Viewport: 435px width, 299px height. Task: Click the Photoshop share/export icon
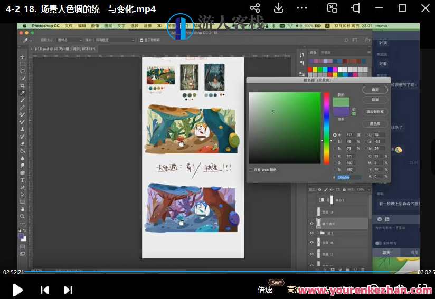367,40
